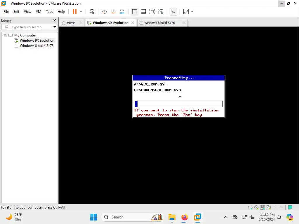This screenshot has width=299, height=224.
Task: Select Windows 8 build 8176 in library
Action: (x=36, y=46)
